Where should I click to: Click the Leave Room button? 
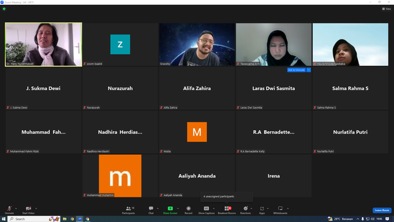382,210
